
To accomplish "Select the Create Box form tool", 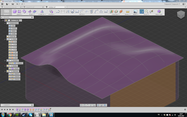I will pyautogui.click(x=15, y=11).
